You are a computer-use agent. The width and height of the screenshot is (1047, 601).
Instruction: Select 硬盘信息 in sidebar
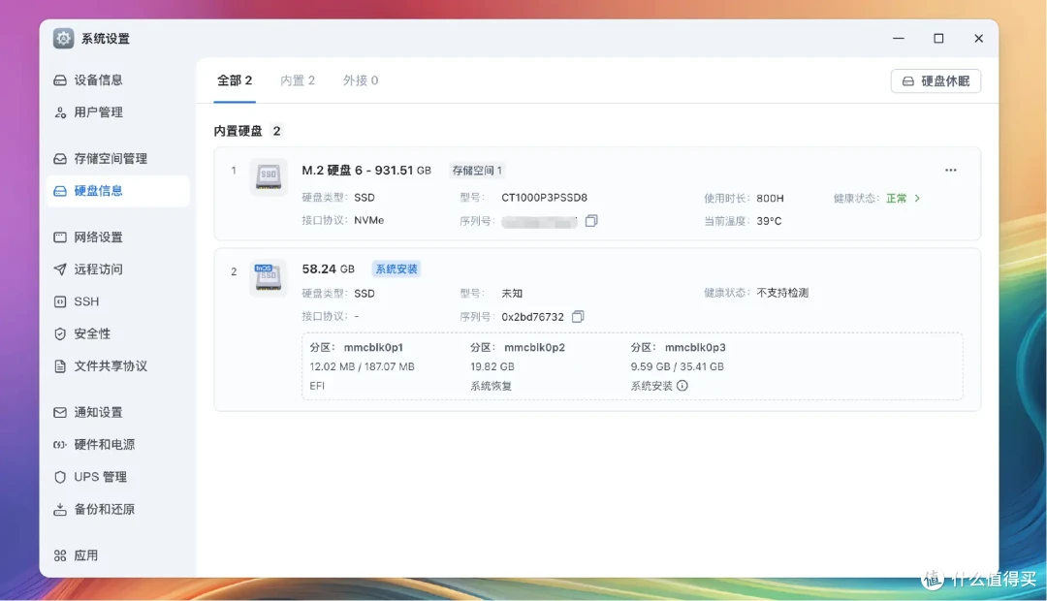coord(117,191)
